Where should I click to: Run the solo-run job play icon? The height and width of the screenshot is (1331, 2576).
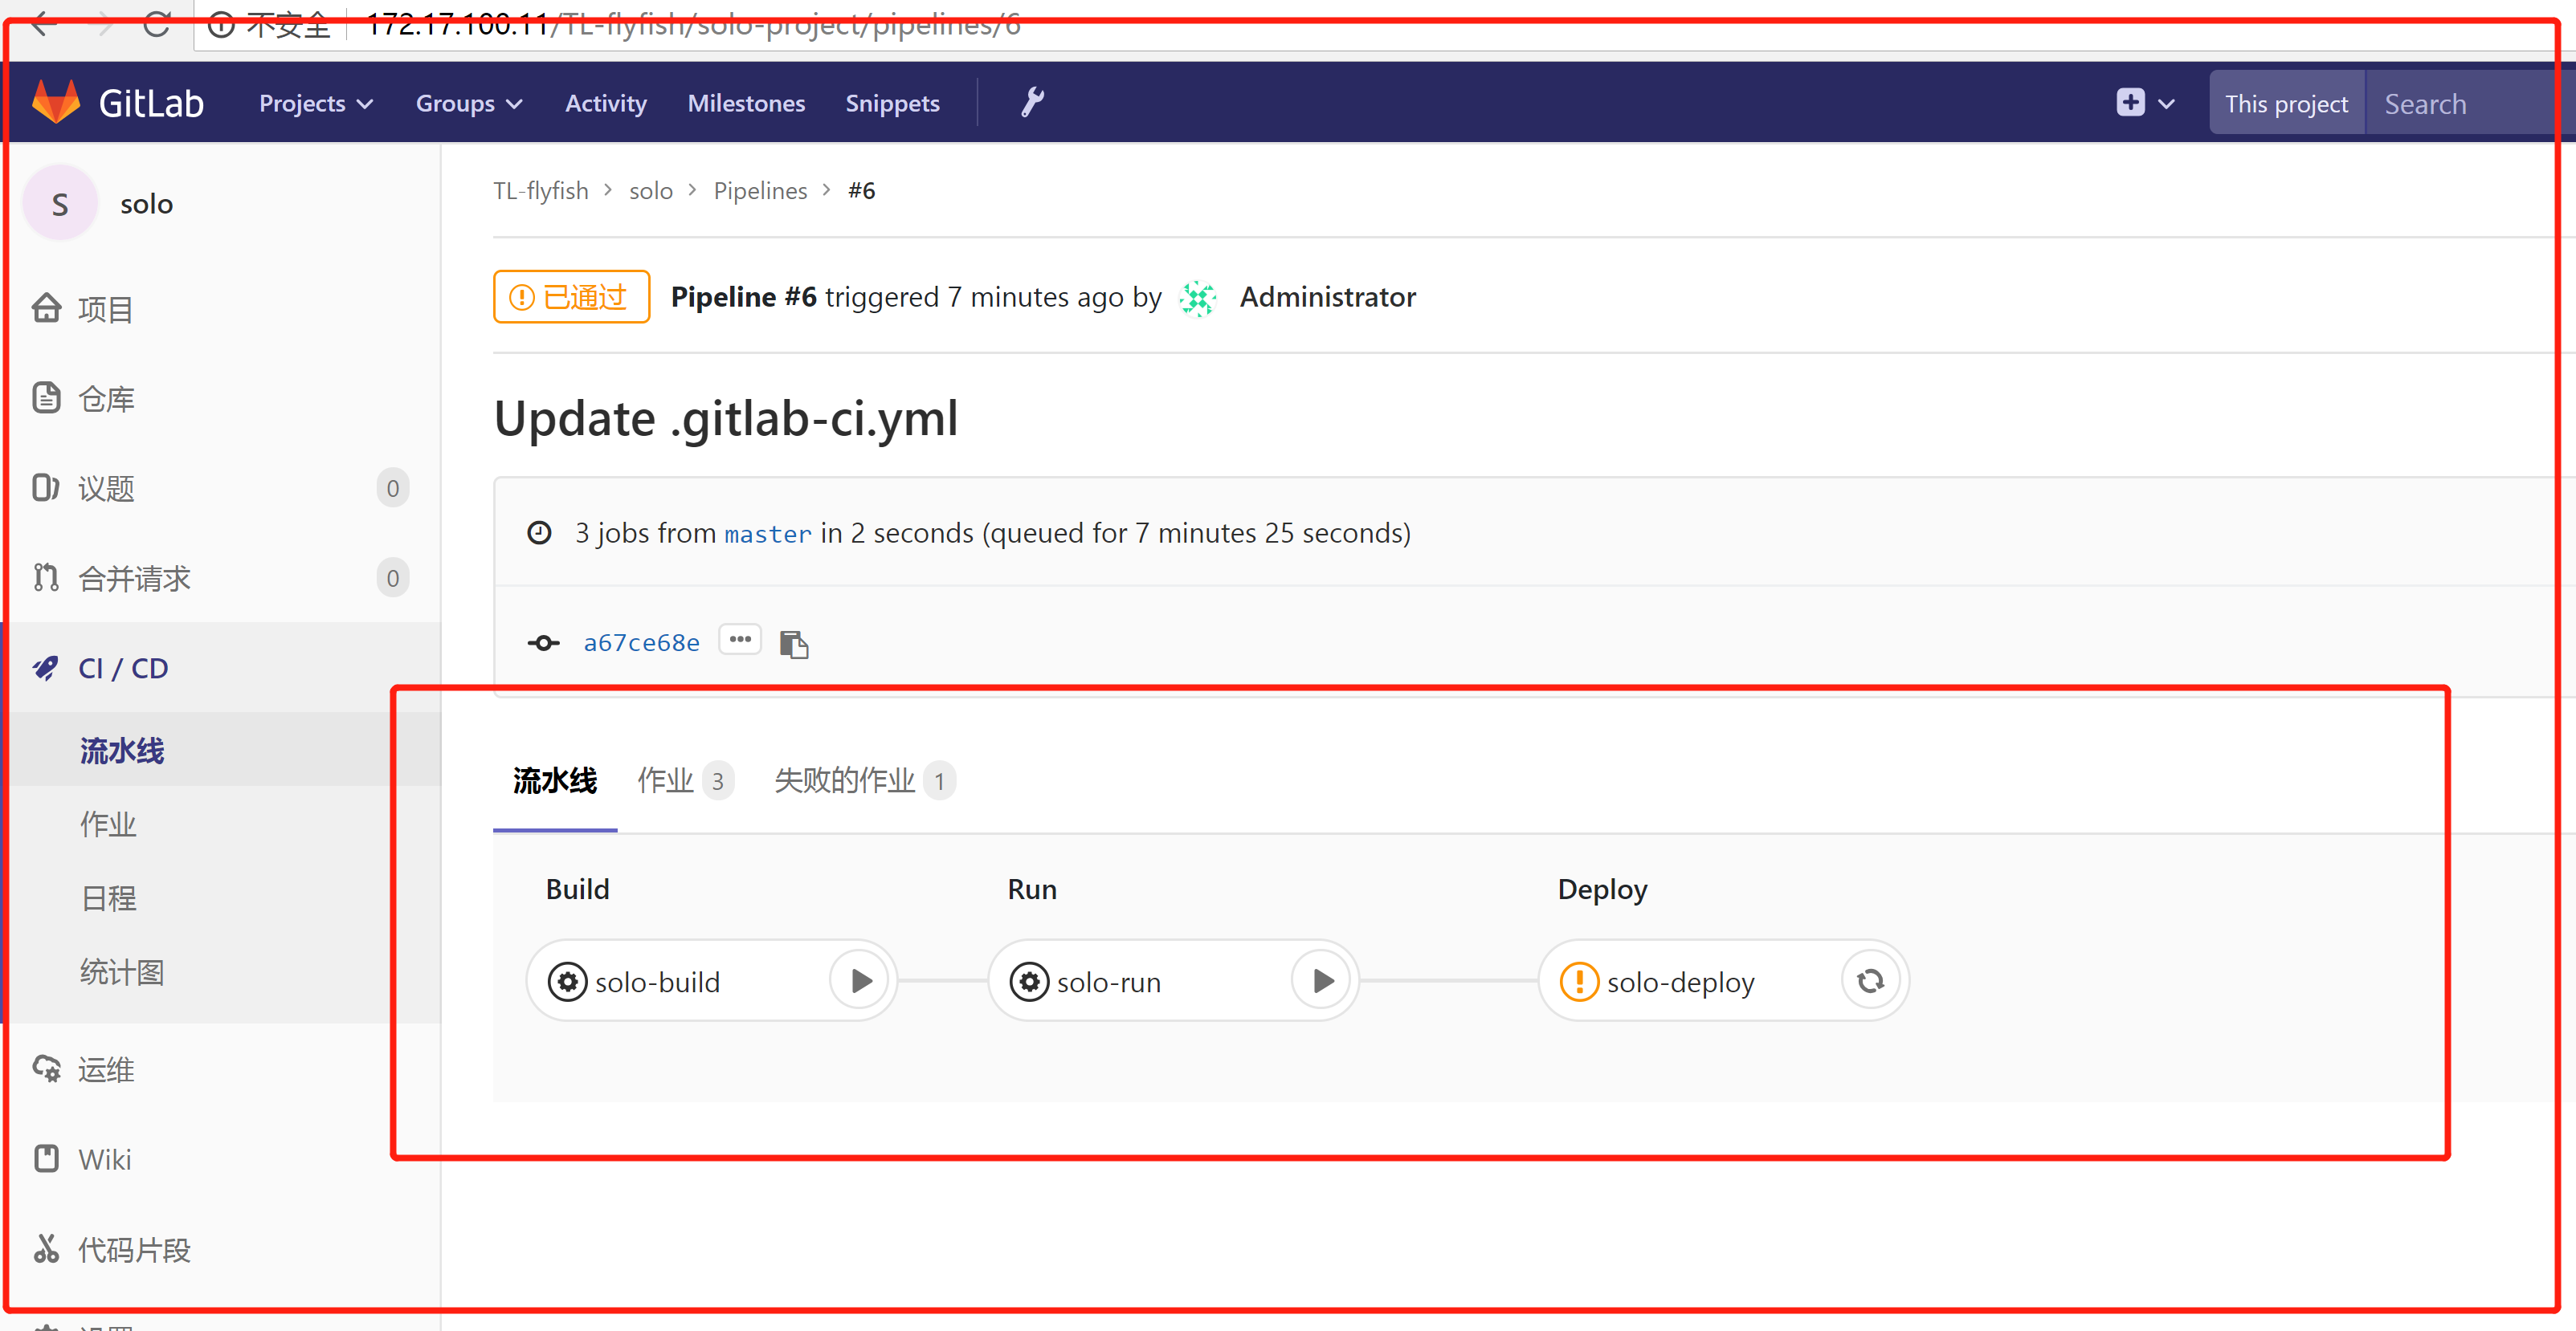pos(1322,980)
